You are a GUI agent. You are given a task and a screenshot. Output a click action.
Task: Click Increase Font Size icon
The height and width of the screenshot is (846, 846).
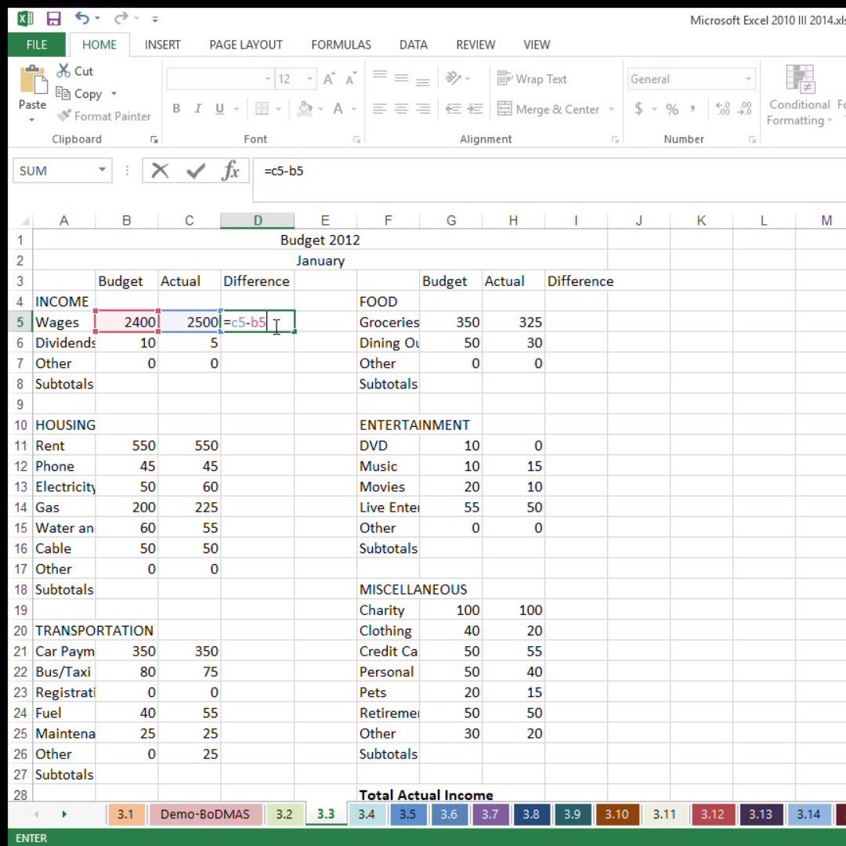click(329, 79)
